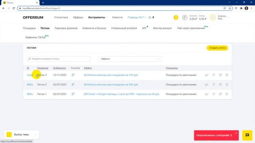
Task: Sort by the Название column header
Action: pyautogui.click(x=43, y=68)
